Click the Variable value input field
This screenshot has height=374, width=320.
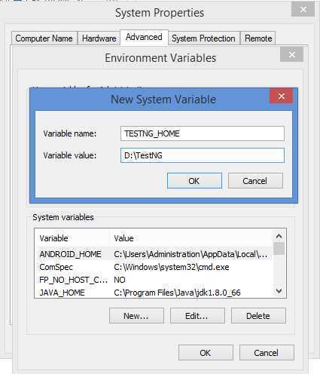coord(203,155)
